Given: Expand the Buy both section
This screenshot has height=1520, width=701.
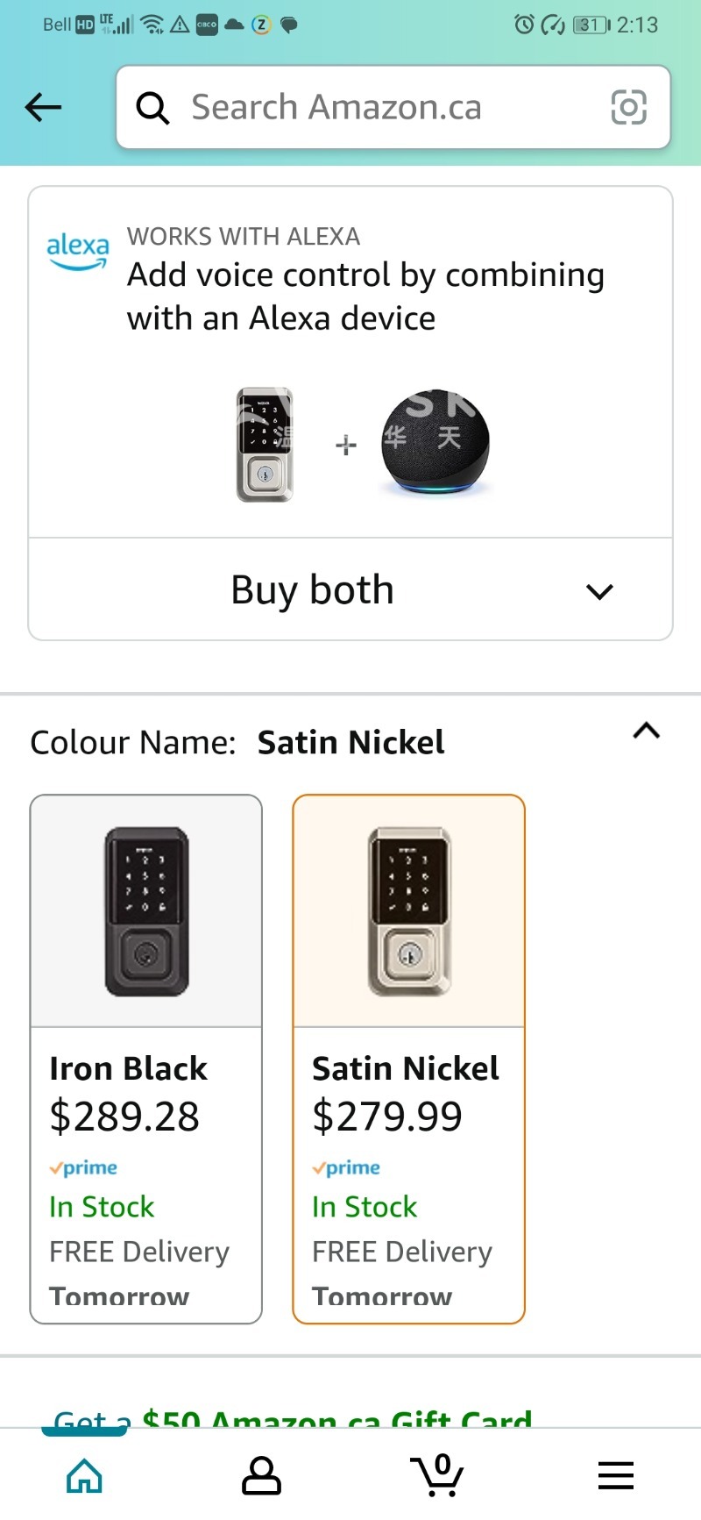Looking at the screenshot, I should tap(312, 589).
